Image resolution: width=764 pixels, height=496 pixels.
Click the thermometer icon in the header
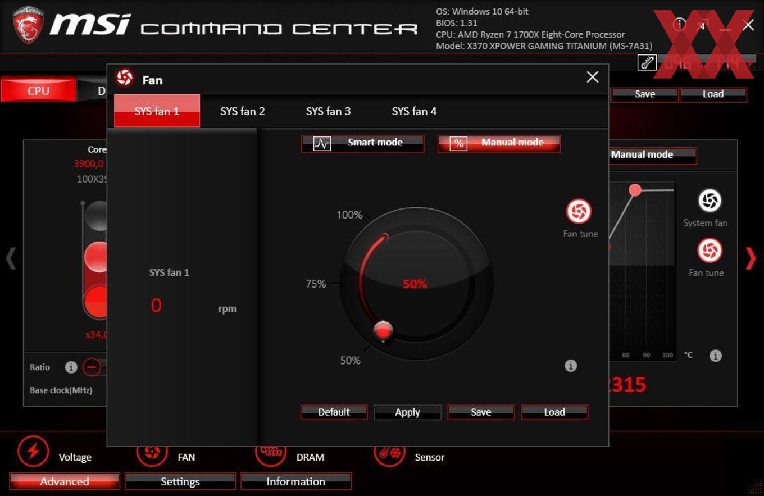[x=647, y=62]
